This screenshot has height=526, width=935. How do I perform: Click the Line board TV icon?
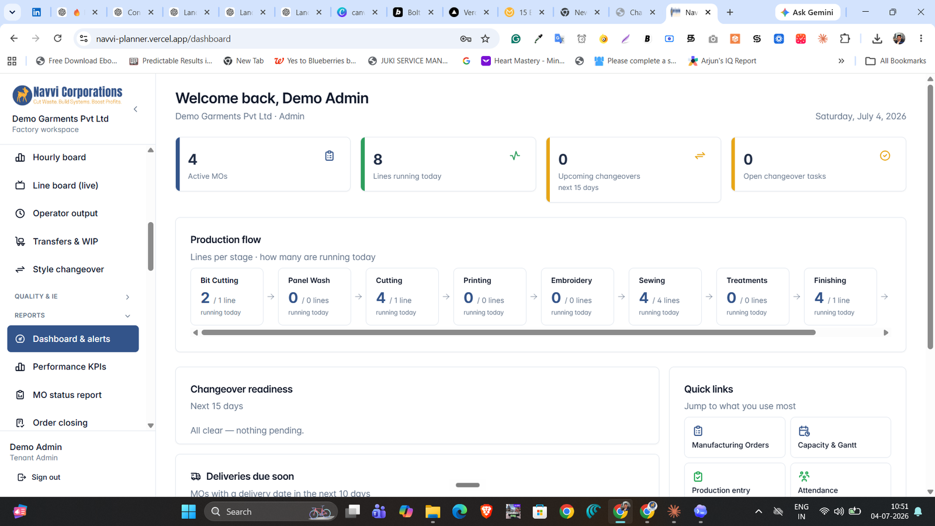(x=20, y=185)
